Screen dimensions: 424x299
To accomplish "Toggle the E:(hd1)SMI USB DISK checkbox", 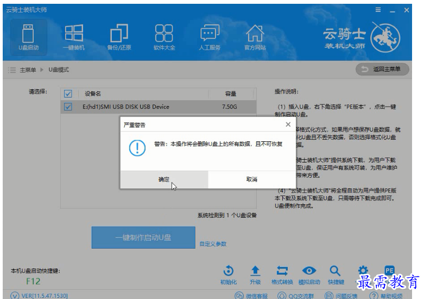I will (68, 107).
